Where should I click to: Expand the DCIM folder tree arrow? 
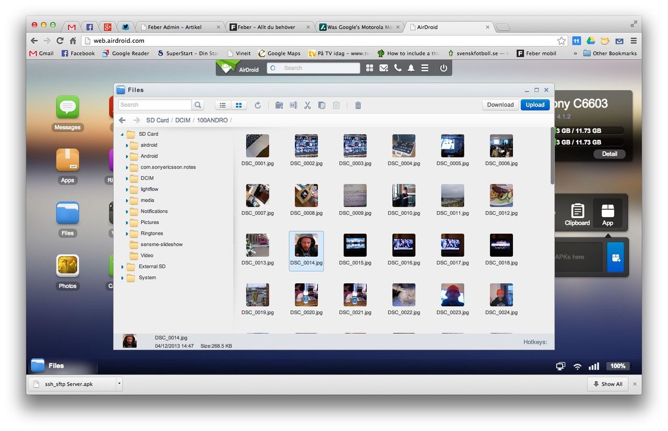127,178
